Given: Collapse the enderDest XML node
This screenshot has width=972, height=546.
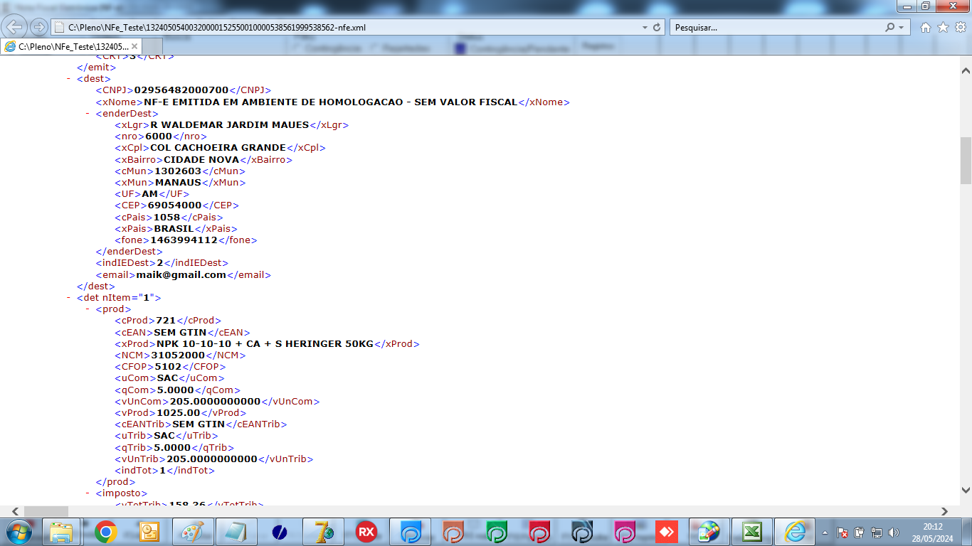Looking at the screenshot, I should (x=88, y=113).
